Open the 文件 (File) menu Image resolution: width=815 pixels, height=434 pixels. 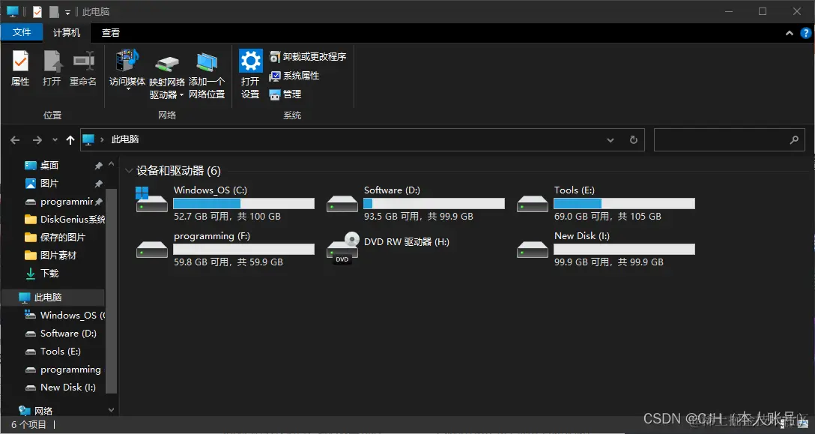[x=22, y=32]
